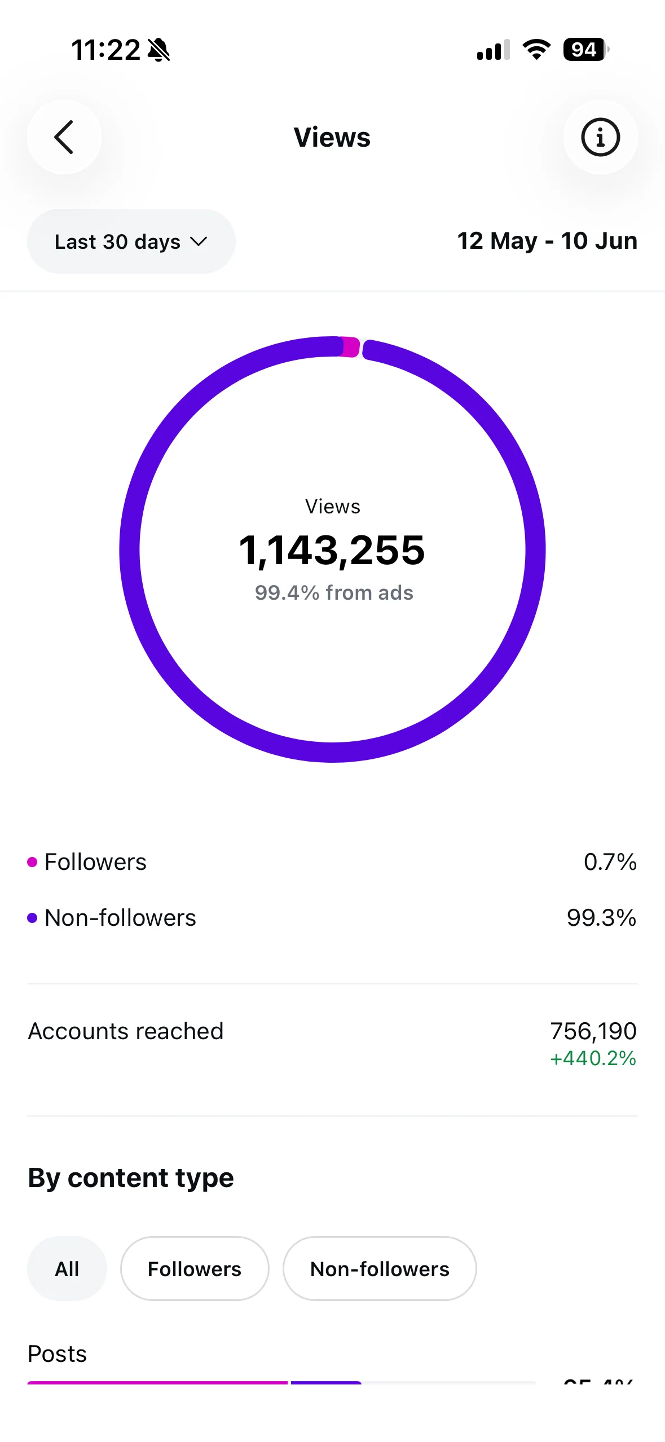Tap the 1,143,255 views total

332,551
